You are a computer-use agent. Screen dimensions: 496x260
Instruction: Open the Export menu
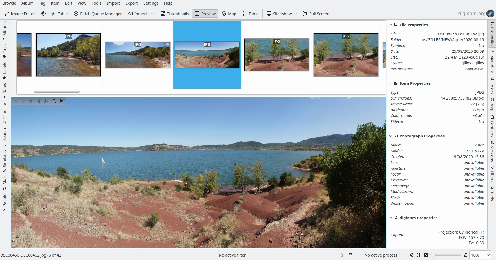pyautogui.click(x=131, y=3)
